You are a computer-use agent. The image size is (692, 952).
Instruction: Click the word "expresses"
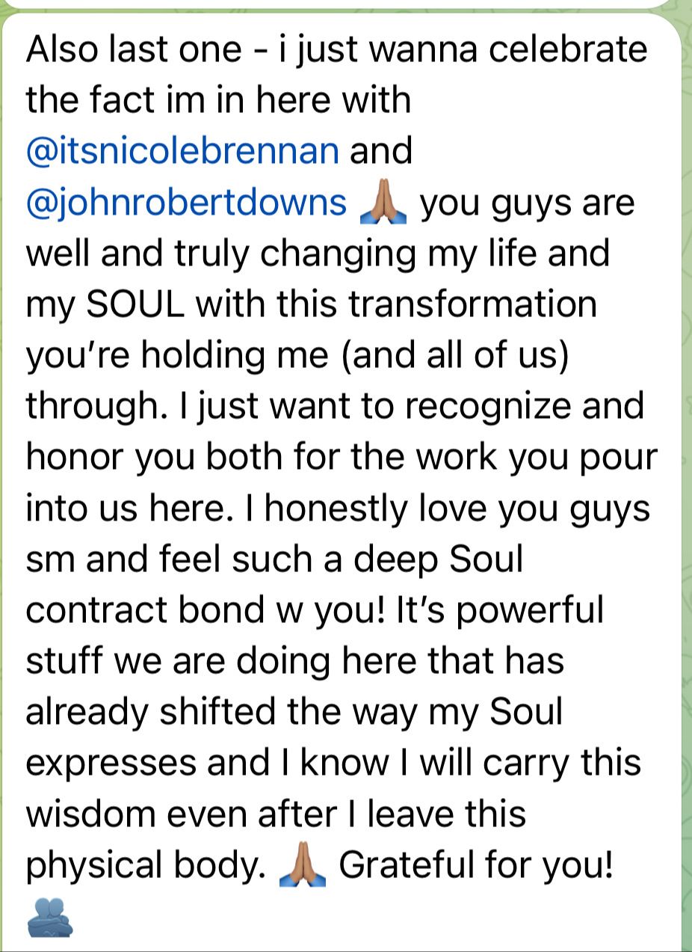[x=111, y=764]
